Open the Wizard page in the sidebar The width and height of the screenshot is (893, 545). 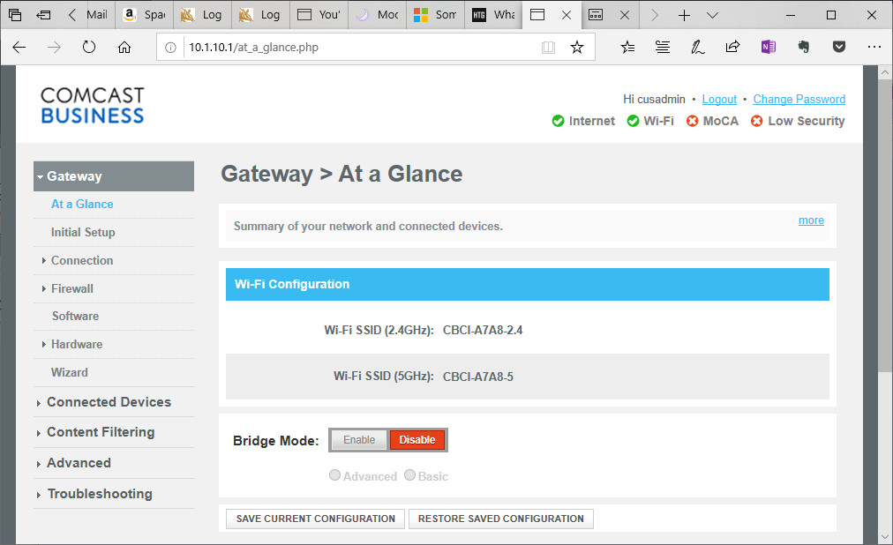tap(70, 373)
